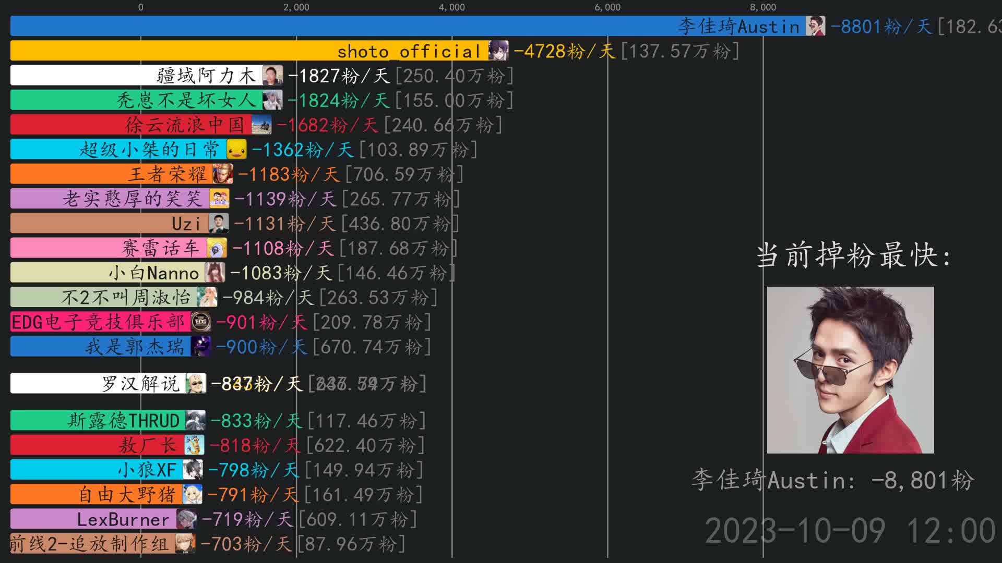Viewport: 1002px width, 563px height.
Task: Click the LexBurner avatar icon
Action: click(186, 519)
